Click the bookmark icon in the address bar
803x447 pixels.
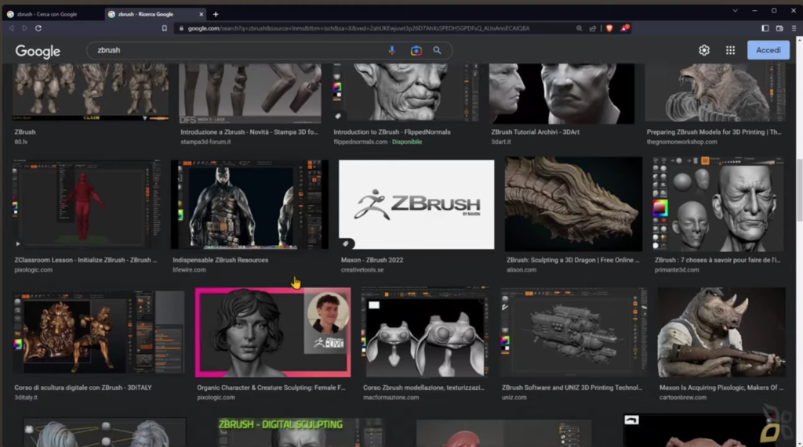(165, 28)
